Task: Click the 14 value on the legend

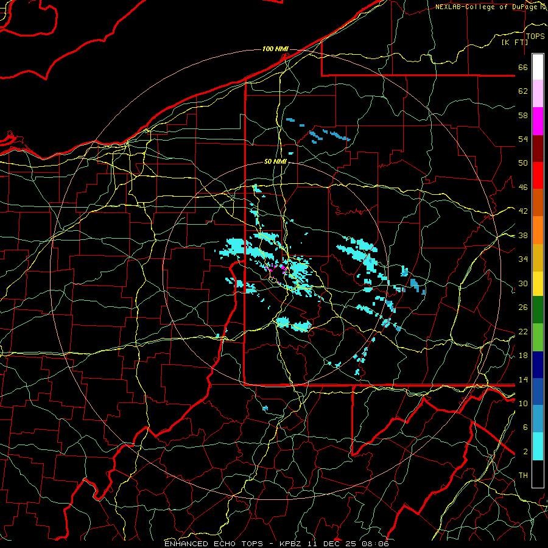Action: (x=523, y=379)
